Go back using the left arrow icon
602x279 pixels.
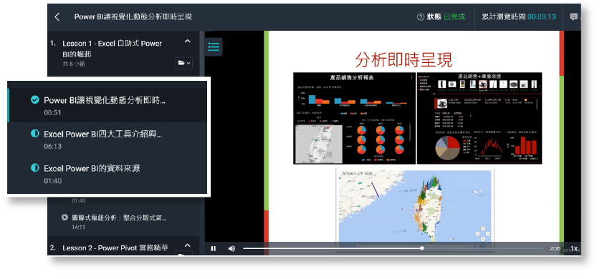[x=57, y=17]
